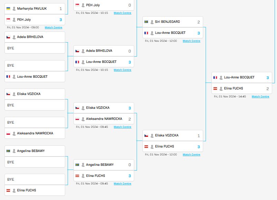Click Austria flag beside Elina FUCHS in final-column match
The image size is (277, 200).
(x=215, y=88)
